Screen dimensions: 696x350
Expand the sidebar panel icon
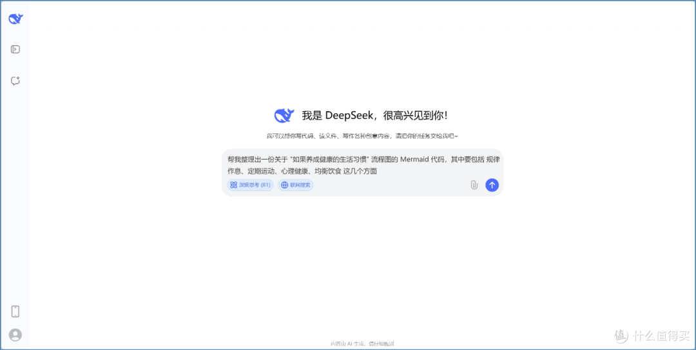click(15, 49)
